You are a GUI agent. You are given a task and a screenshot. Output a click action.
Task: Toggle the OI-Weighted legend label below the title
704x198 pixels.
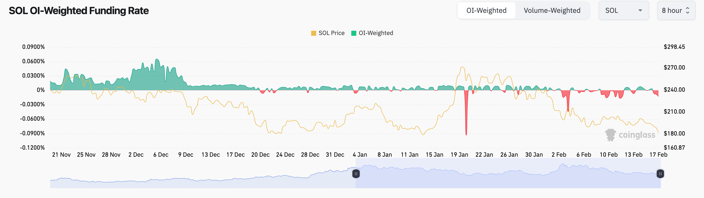coord(376,33)
